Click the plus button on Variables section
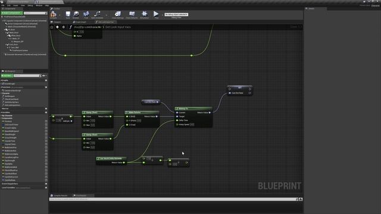 tap(46, 112)
